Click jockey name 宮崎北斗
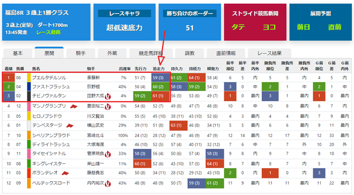The width and height of the screenshot is (354, 195). click(x=95, y=135)
